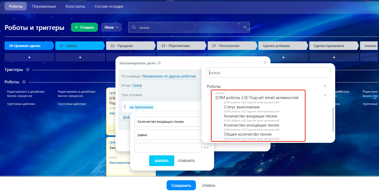
Task: Click the search magnifier icon
Action: point(134,27)
